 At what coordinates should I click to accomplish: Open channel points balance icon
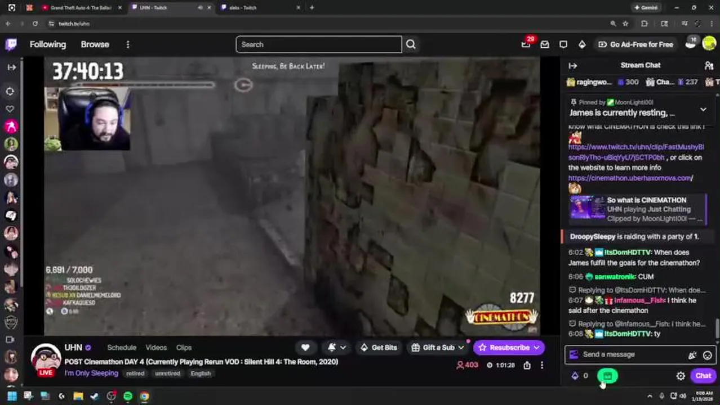[580, 376]
